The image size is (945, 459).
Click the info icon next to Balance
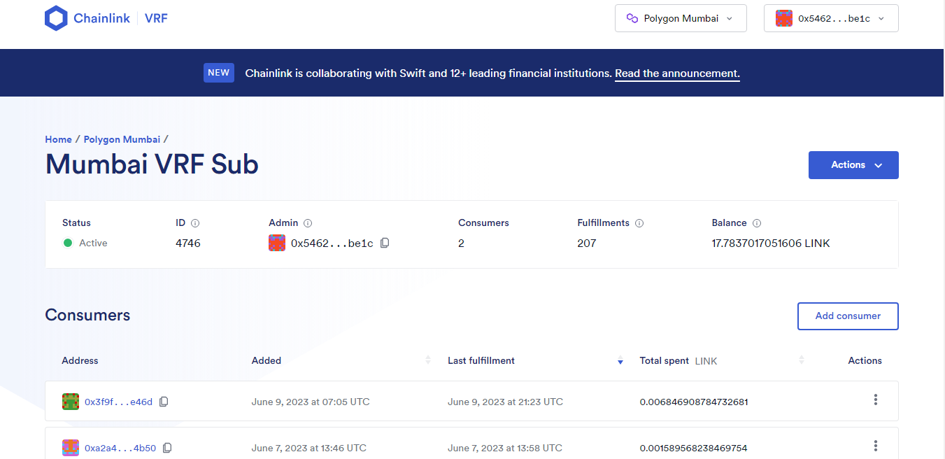click(757, 223)
